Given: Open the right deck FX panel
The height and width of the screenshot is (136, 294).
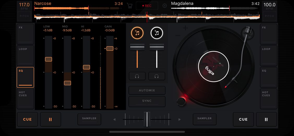Looking at the screenshot, I should pos(269,34).
